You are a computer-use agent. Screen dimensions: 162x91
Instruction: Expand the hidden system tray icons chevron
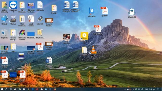coord(125,89)
